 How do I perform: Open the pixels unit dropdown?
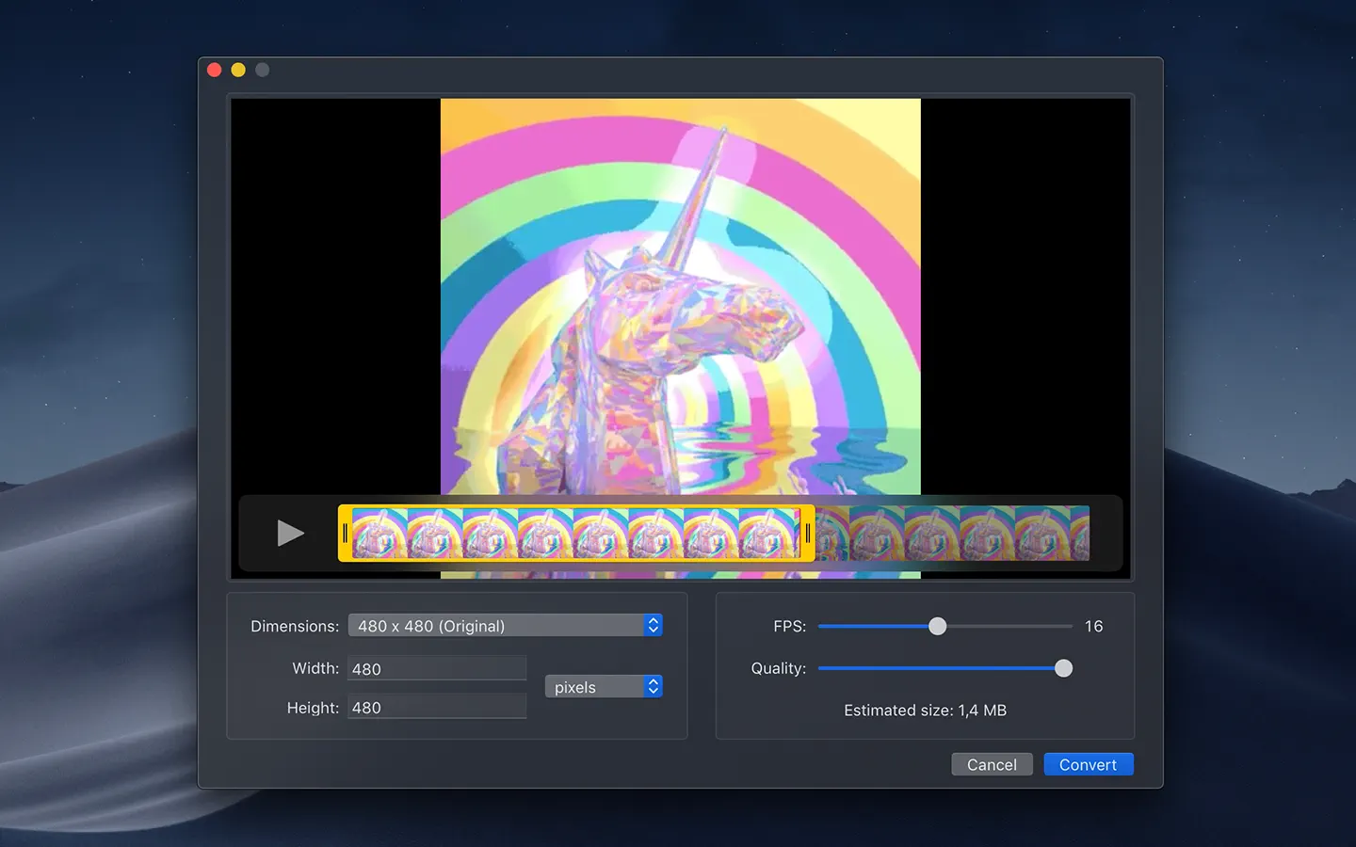(604, 687)
